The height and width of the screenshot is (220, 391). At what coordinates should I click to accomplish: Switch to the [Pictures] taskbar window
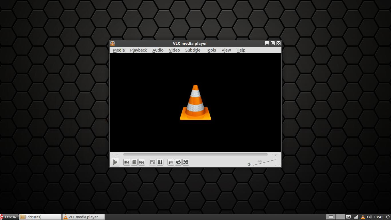pos(40,217)
